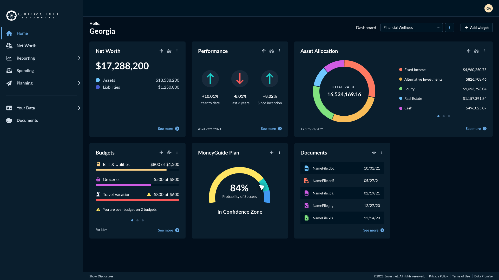Click the Since inception up-arrow icon
The height and width of the screenshot is (280, 499).
[x=270, y=79]
